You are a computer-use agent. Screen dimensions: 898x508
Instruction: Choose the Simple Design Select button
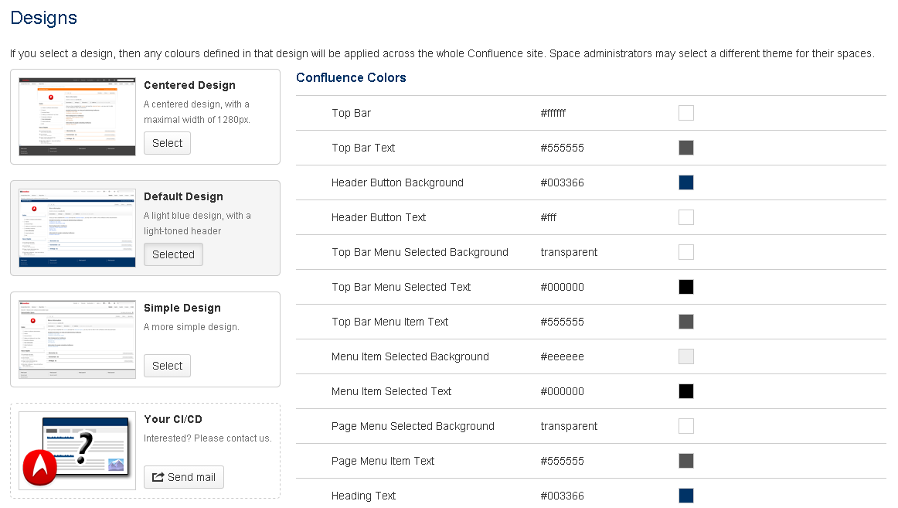167,366
